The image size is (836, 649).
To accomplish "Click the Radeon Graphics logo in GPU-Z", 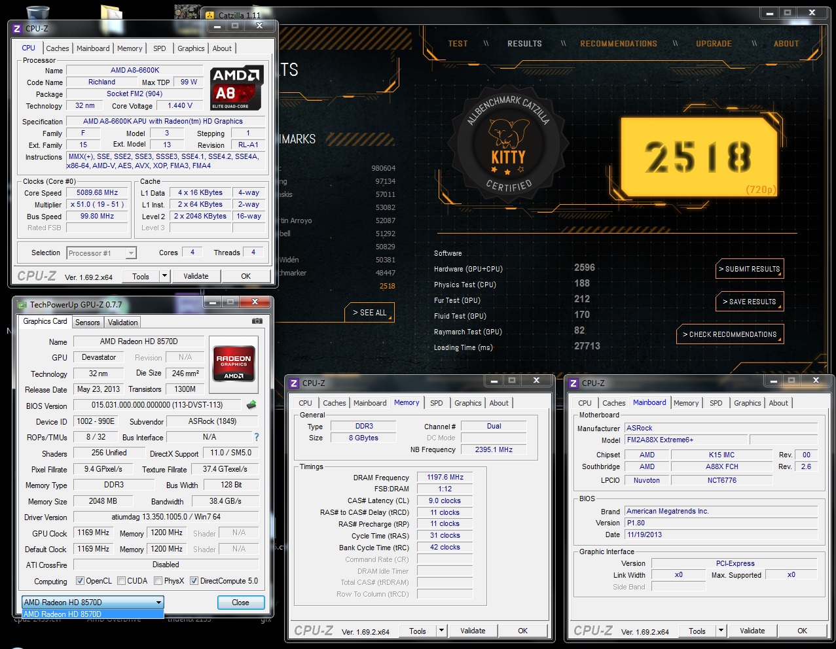I will [x=234, y=365].
